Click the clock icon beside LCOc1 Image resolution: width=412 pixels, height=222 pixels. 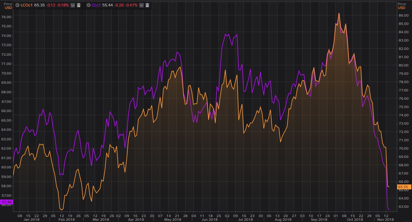coord(17,5)
